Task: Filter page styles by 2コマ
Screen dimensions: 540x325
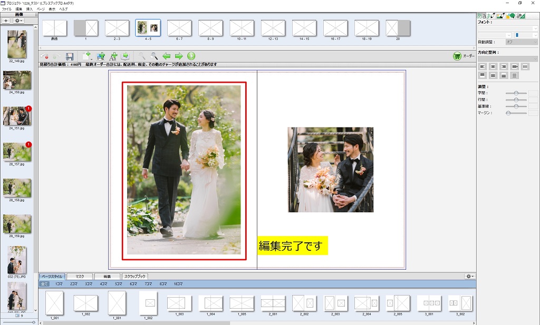Action: coord(74,284)
